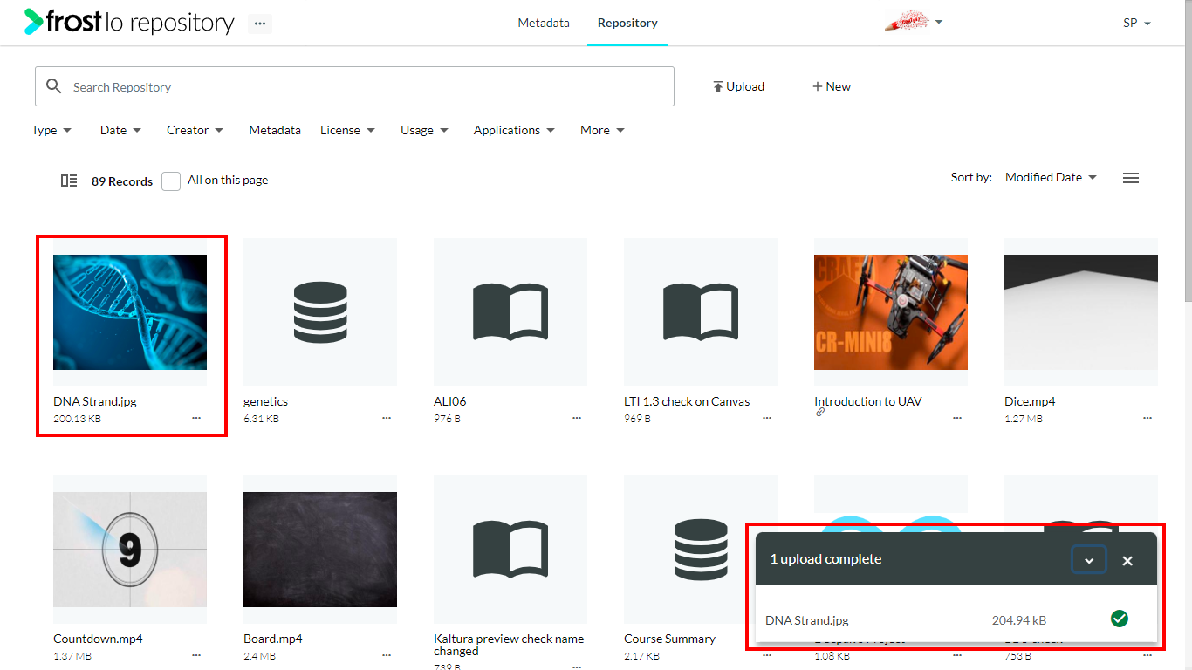
Task: Expand the License filter dropdown
Action: 347,130
